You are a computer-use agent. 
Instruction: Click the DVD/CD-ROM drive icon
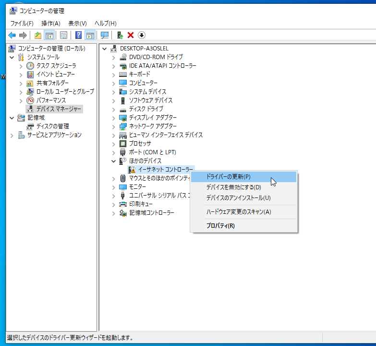123,57
